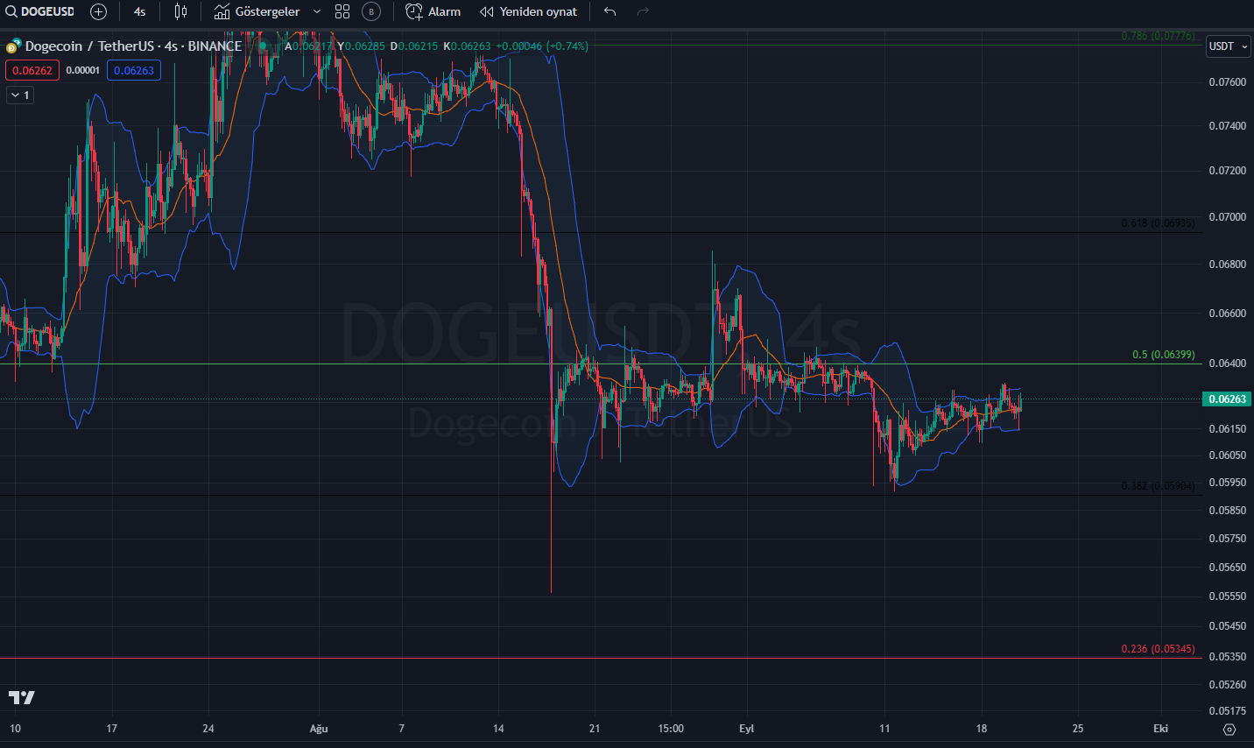Click the +0.00046 (+0.74%) change value
Viewport: 1254px width, 748px height.
coord(542,46)
